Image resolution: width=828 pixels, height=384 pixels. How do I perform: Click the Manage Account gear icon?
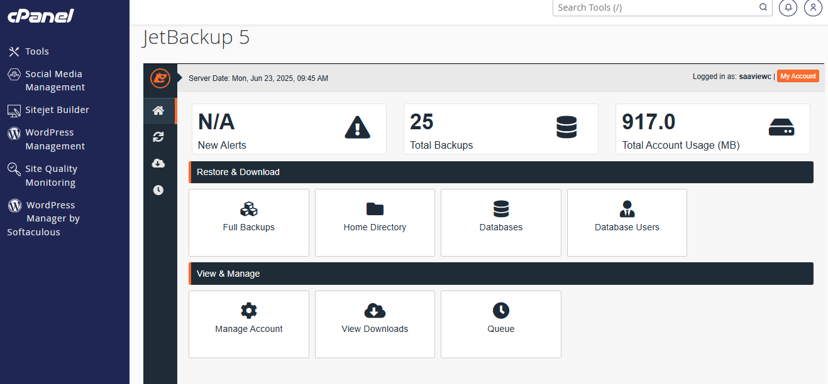pos(249,311)
